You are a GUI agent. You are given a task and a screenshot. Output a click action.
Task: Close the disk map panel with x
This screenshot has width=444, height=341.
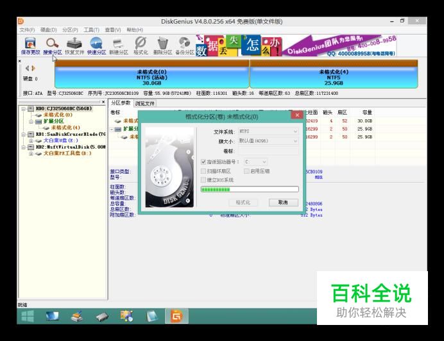[x=19, y=61]
